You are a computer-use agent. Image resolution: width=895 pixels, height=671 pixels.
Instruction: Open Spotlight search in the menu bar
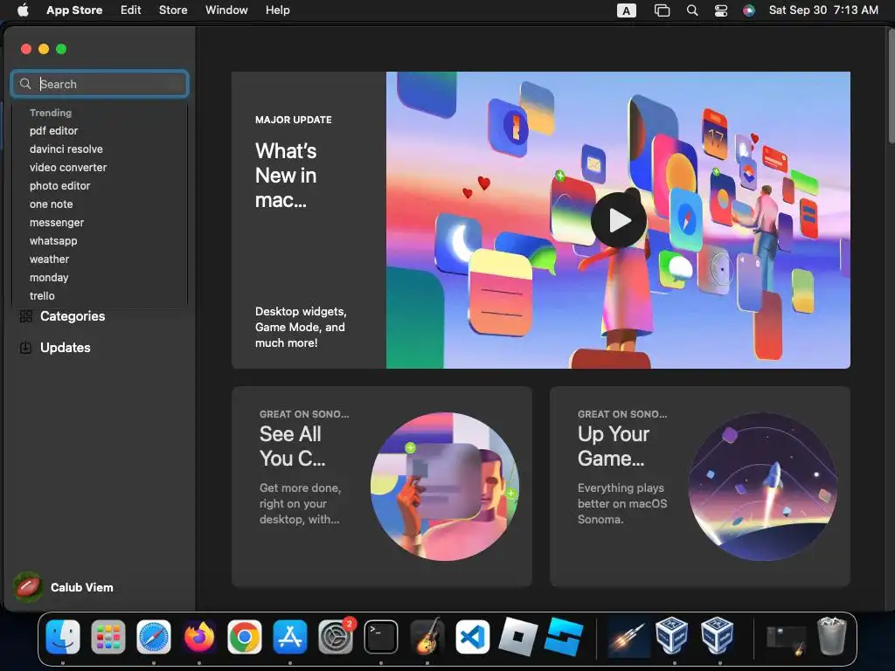click(x=692, y=10)
